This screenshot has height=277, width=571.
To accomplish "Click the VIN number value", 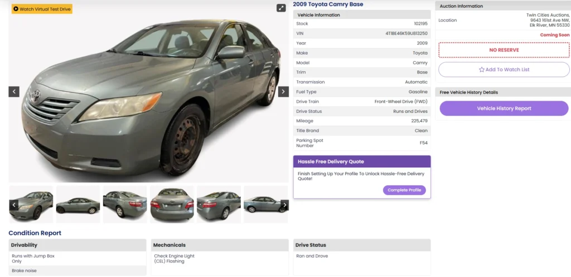I will [407, 33].
